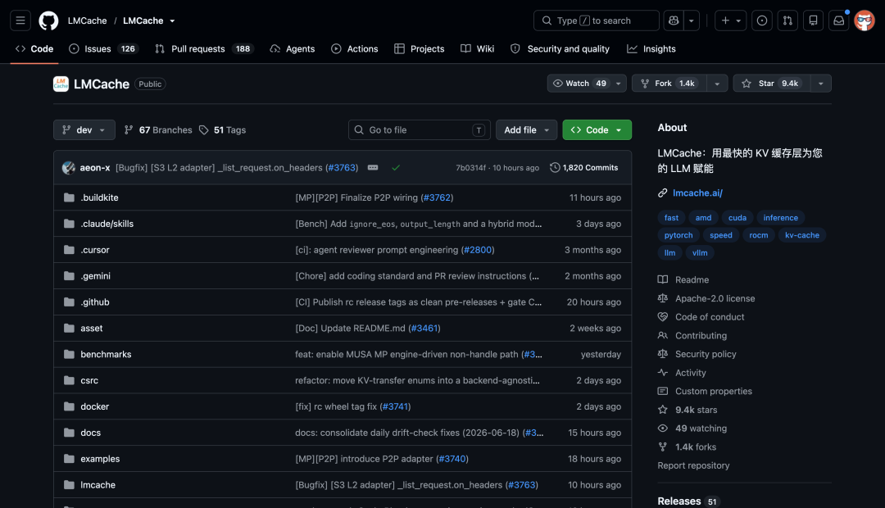The height and width of the screenshot is (508, 885).
Task: Click the clock icon beside 1,820 Commits
Action: pos(555,168)
